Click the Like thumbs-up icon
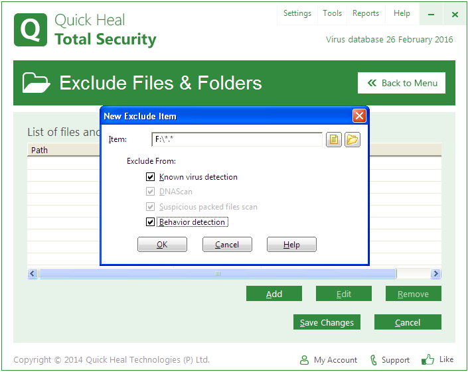The width and height of the screenshot is (470, 372). coord(428,359)
